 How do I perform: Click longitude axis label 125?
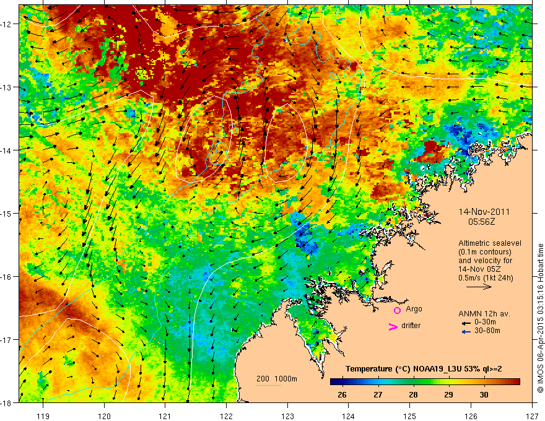coord(410,416)
